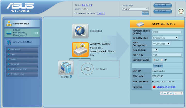Click the language OK button
The height and width of the screenshot is (108, 186).
click(145, 13)
